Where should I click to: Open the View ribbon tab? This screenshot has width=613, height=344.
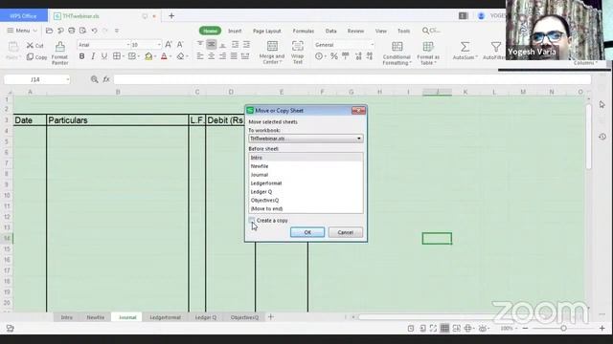pyautogui.click(x=381, y=31)
